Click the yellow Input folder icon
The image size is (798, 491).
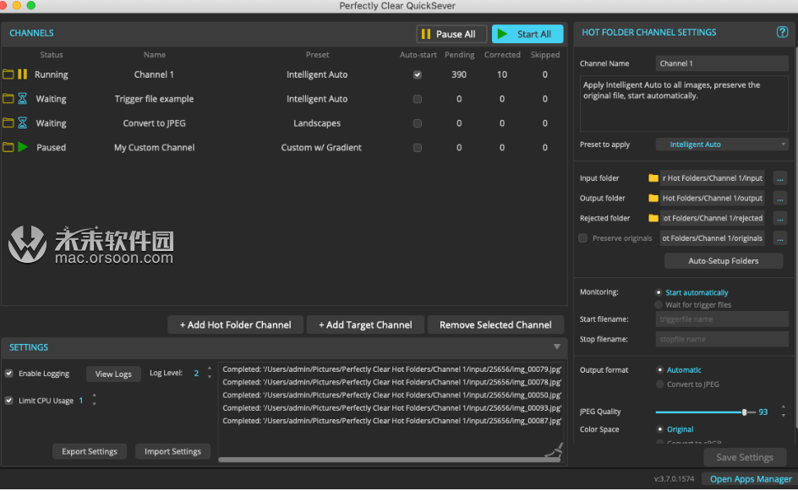[653, 178]
